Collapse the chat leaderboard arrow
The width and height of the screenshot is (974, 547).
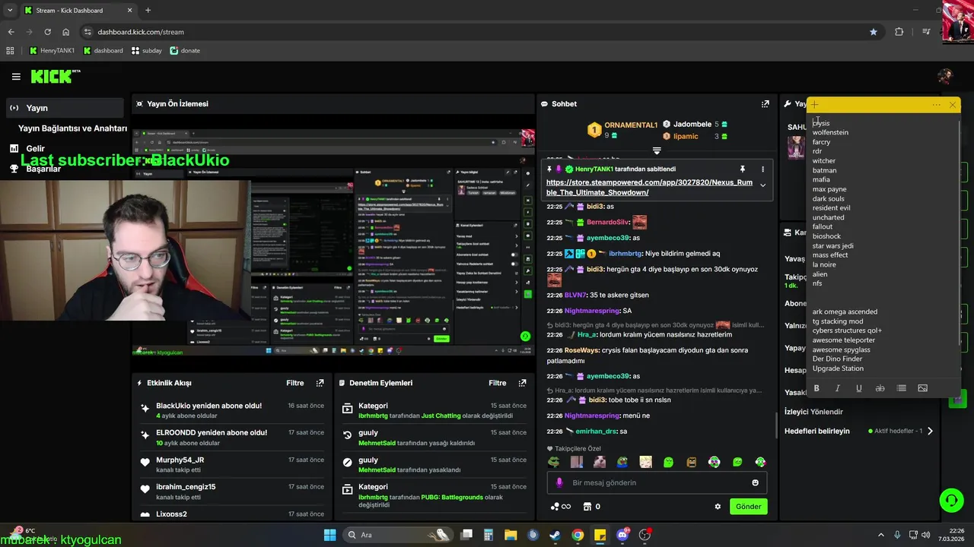(x=657, y=150)
